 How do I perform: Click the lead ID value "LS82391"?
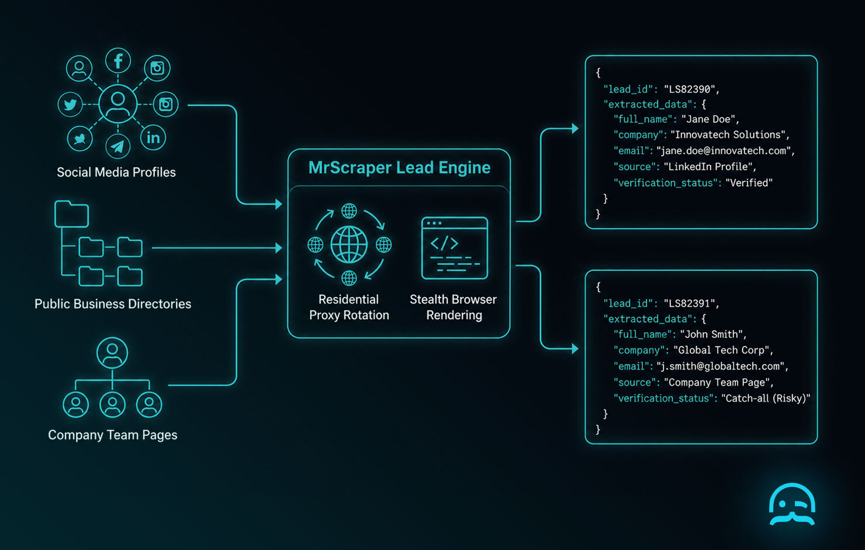click(690, 303)
